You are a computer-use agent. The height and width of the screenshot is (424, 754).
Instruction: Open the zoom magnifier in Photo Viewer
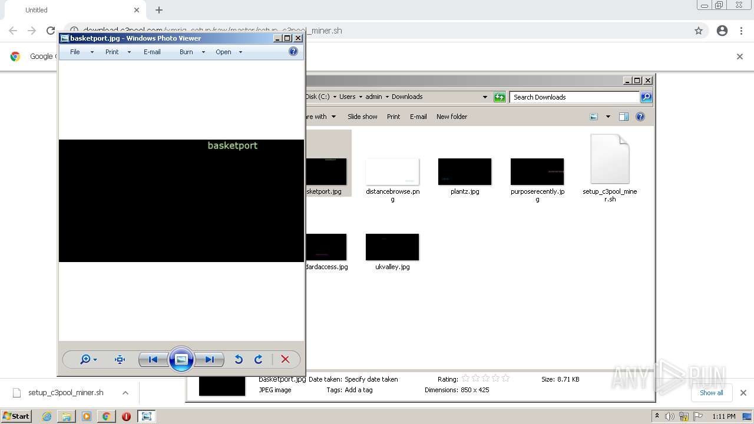[x=89, y=359]
